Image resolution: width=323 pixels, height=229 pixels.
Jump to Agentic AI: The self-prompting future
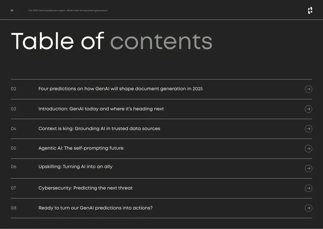pyautogui.click(x=81, y=148)
